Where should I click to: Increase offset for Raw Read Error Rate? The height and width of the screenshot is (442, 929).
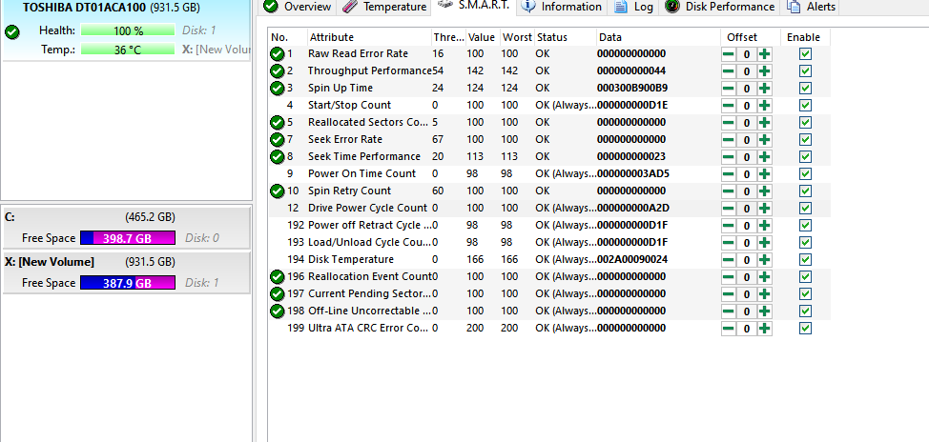click(x=765, y=54)
